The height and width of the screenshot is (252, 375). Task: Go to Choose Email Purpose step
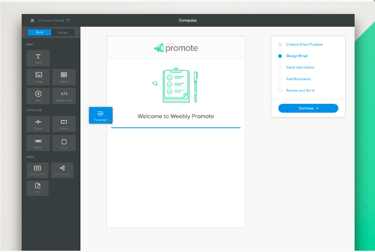(304, 45)
